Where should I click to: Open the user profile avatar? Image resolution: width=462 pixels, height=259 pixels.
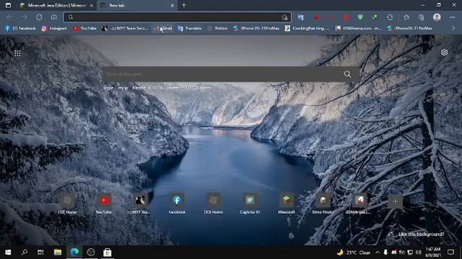tap(437, 17)
